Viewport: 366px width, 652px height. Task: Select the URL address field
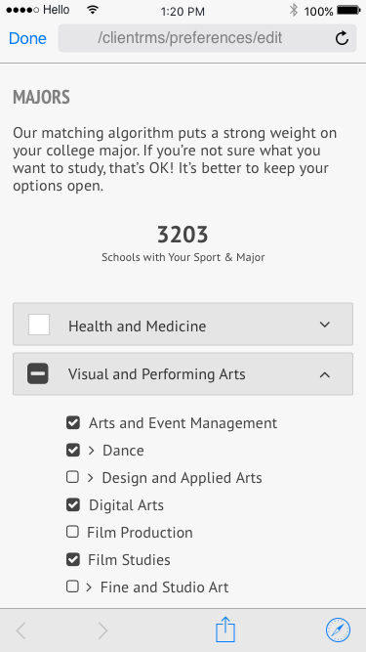[207, 38]
